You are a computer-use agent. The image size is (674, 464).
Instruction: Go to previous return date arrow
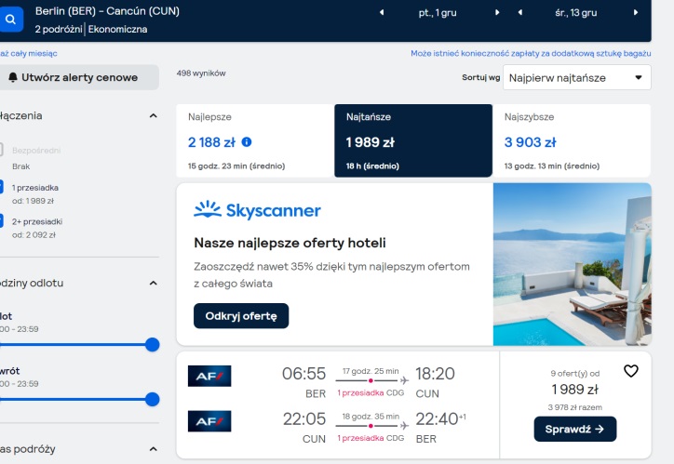pyautogui.click(x=519, y=12)
